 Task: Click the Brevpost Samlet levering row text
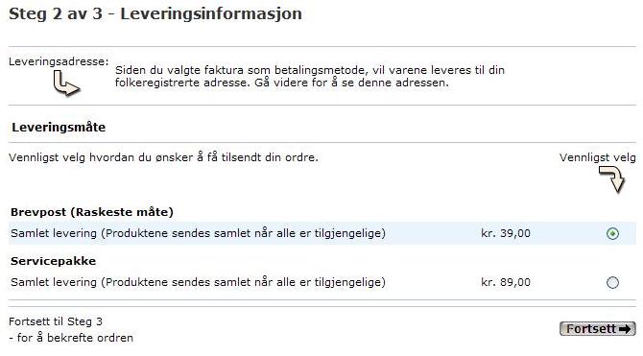coord(198,233)
